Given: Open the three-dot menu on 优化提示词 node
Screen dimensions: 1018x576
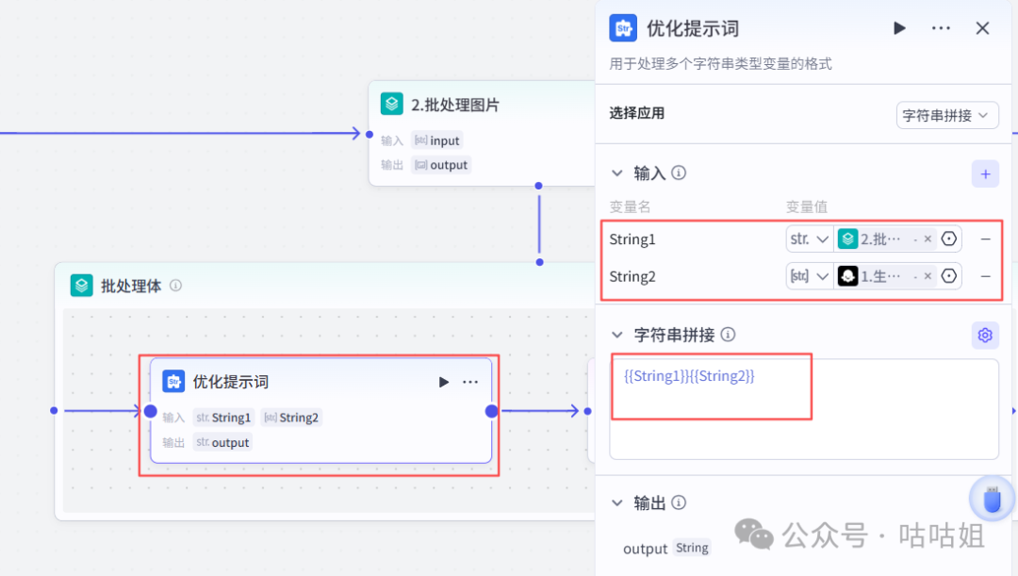Looking at the screenshot, I should point(469,382).
